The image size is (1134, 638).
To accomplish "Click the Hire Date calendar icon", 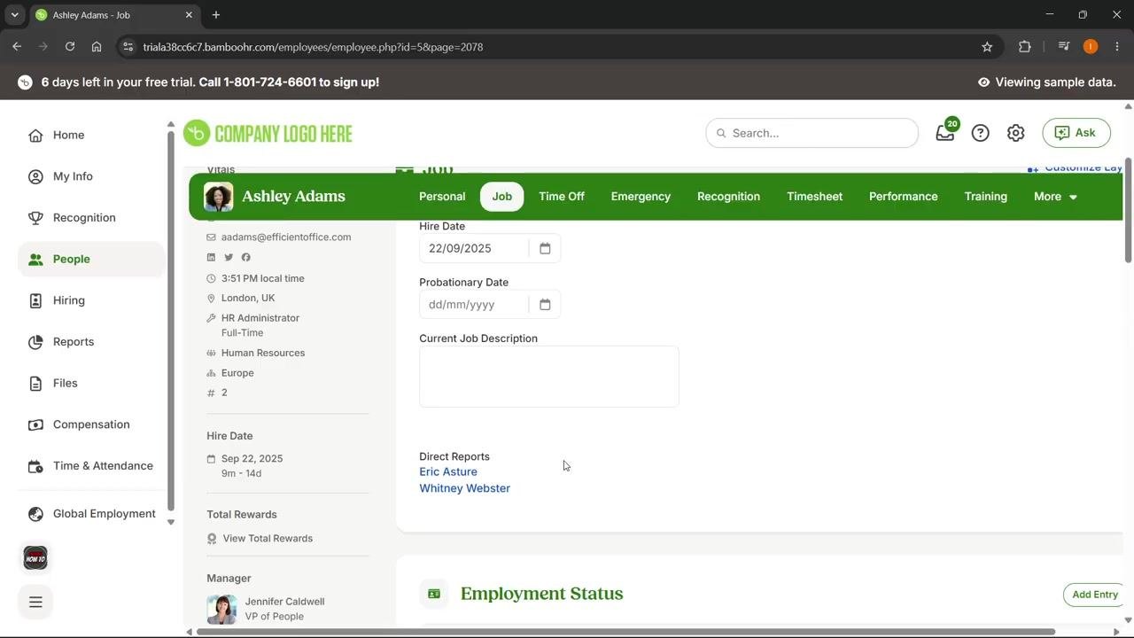I will point(545,248).
